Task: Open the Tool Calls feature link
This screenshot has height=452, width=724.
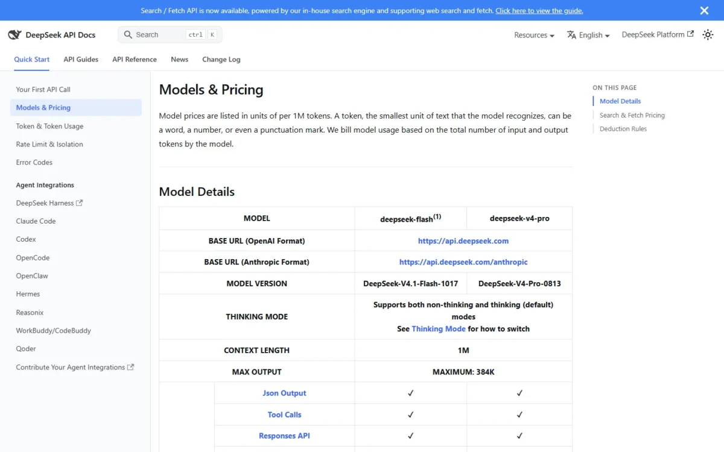Action: pos(284,415)
